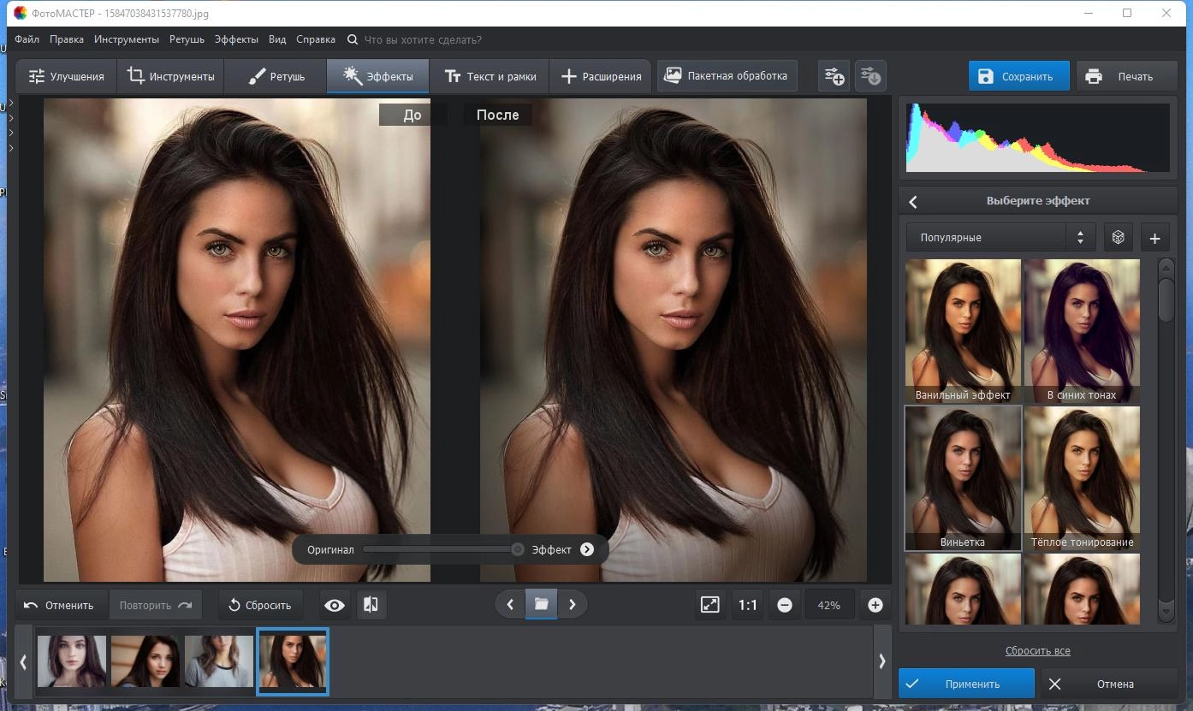The height and width of the screenshot is (711, 1193).
Task: Open the Файл menu
Action: (x=27, y=39)
